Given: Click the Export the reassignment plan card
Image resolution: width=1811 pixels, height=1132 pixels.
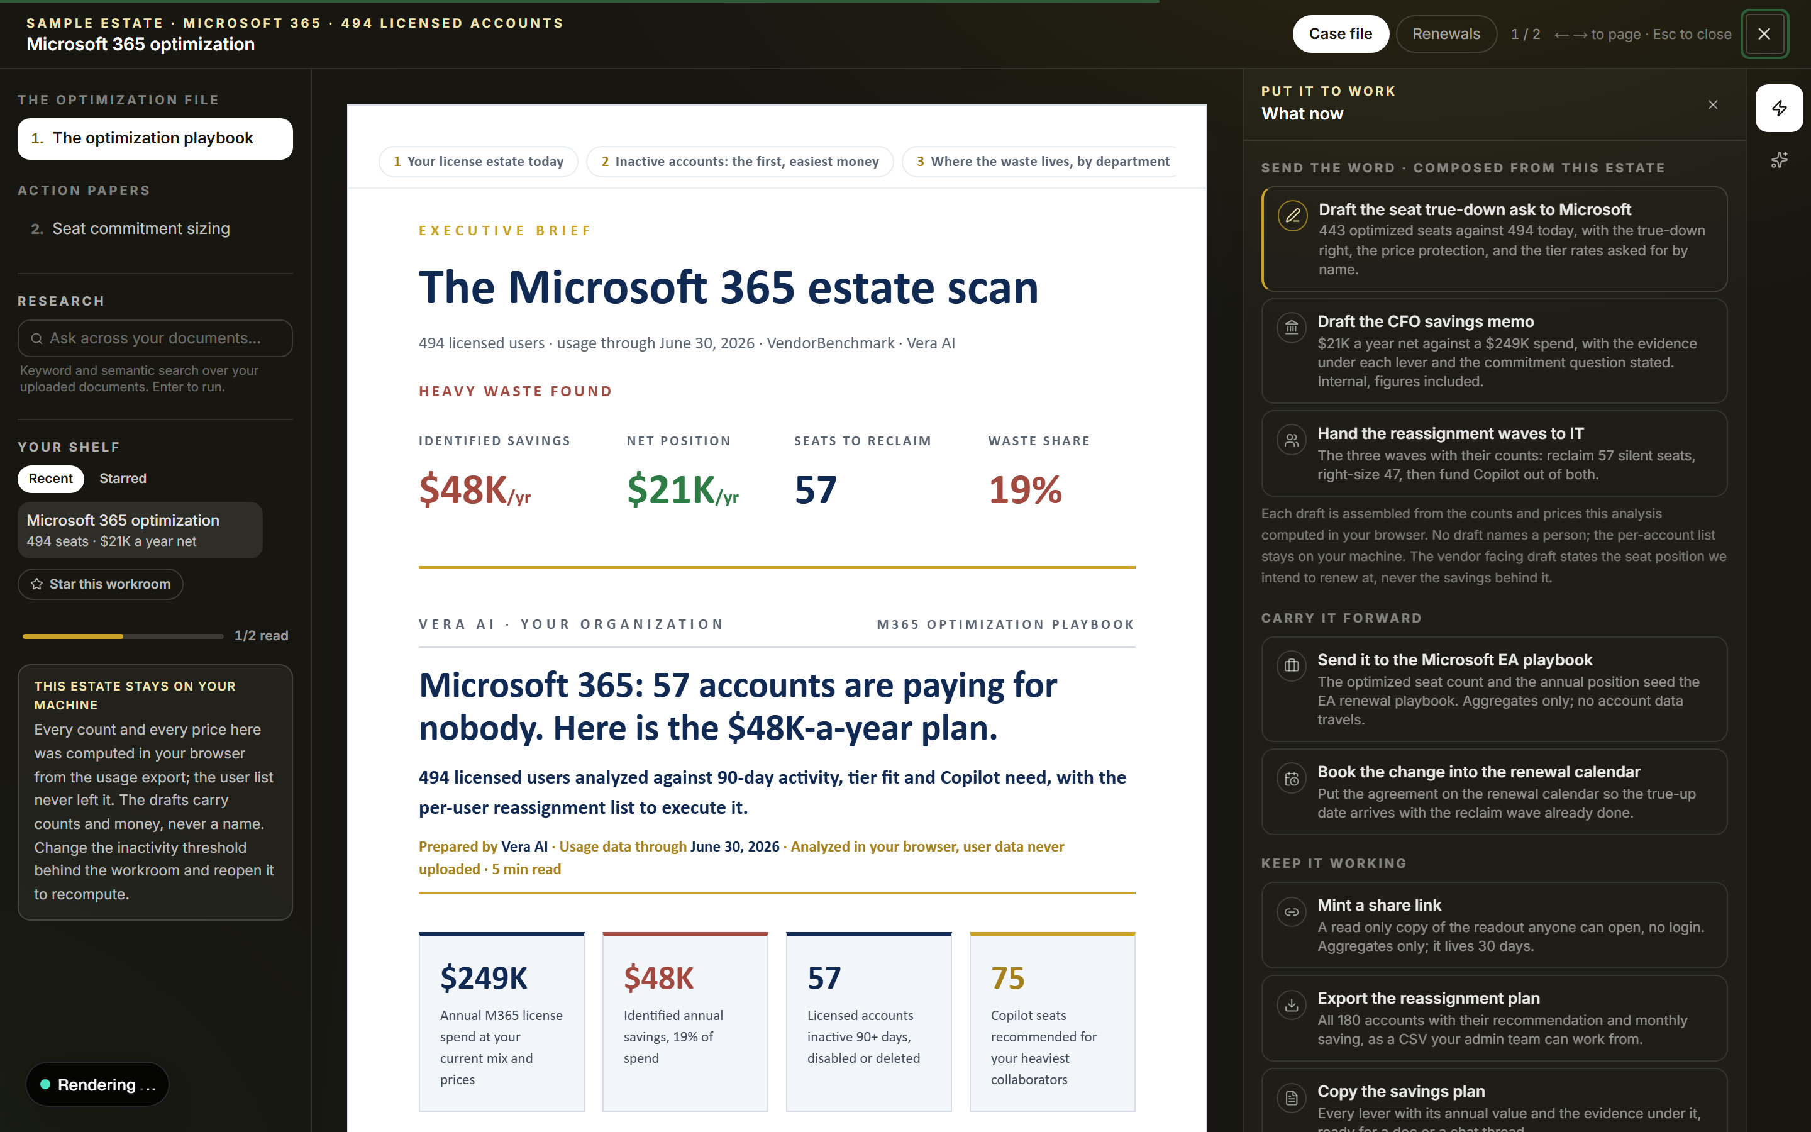Looking at the screenshot, I should coord(1495,1018).
